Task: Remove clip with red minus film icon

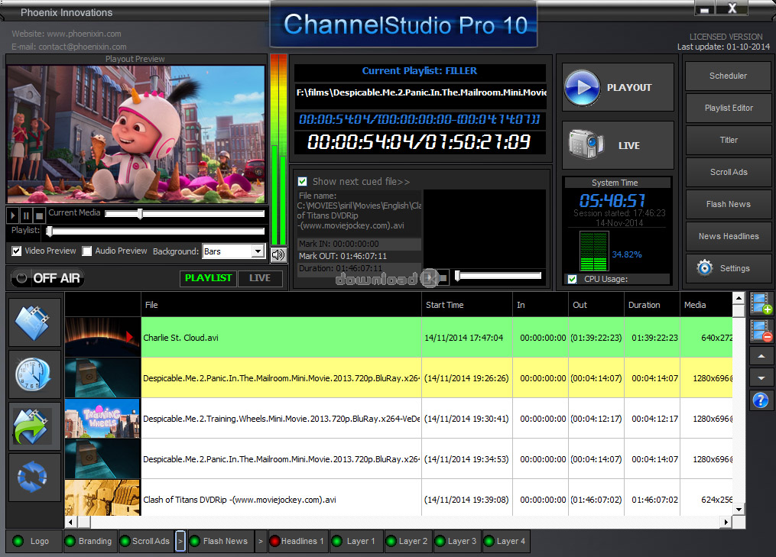Action: (761, 330)
